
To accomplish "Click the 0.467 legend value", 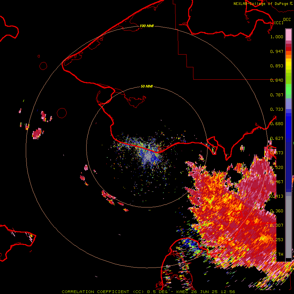I will pyautogui.click(x=277, y=182).
